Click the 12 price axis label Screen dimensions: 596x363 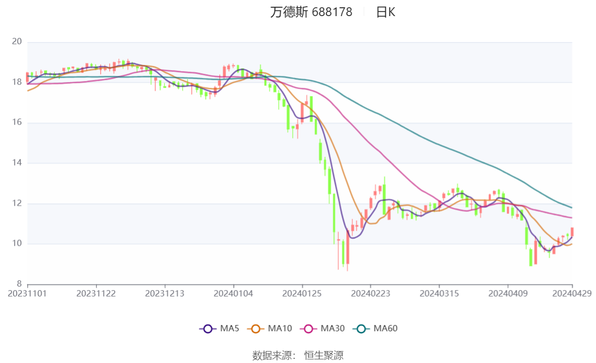click(x=17, y=204)
